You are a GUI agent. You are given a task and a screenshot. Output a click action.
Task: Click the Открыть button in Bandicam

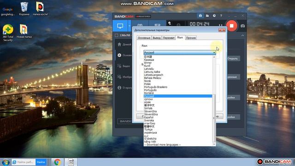(232, 59)
